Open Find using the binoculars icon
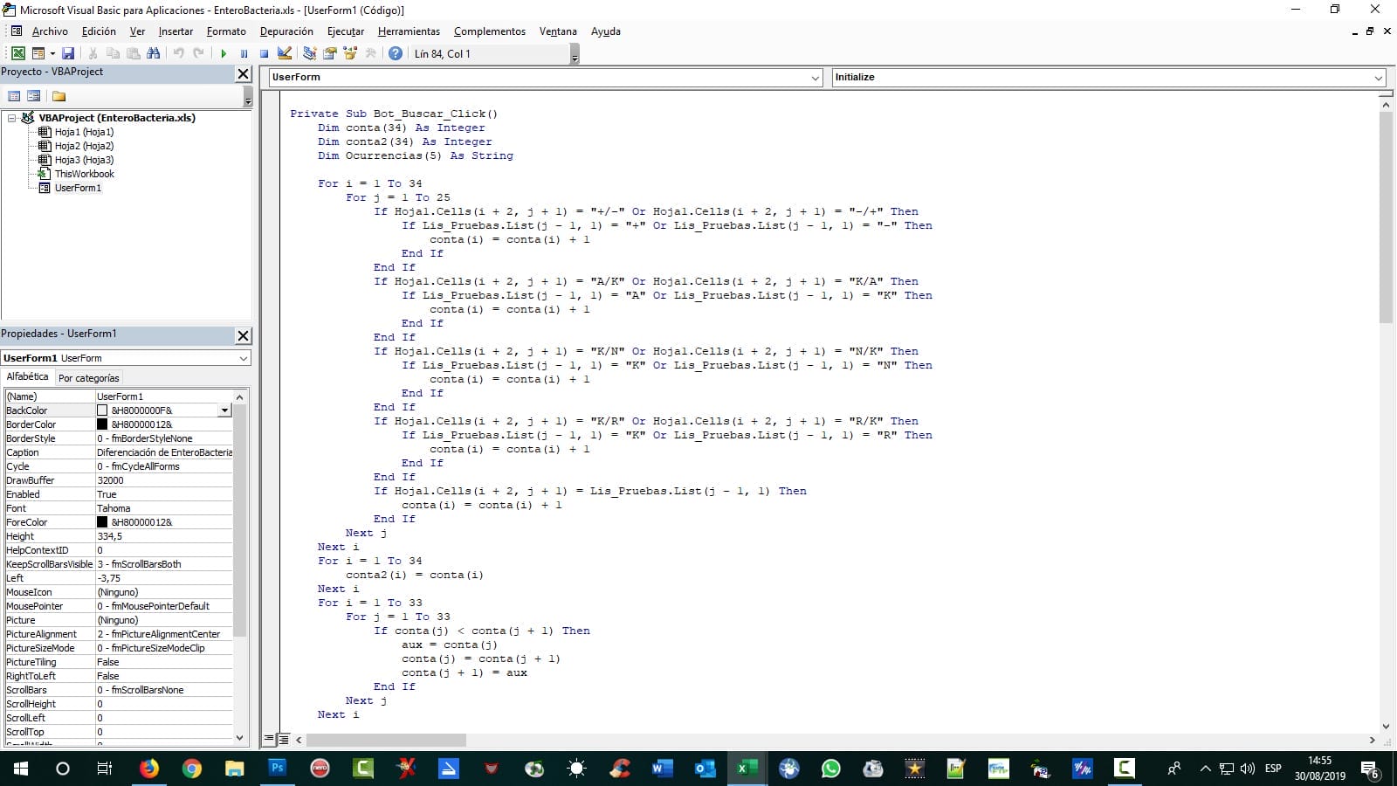This screenshot has height=786, width=1397. pos(155,53)
